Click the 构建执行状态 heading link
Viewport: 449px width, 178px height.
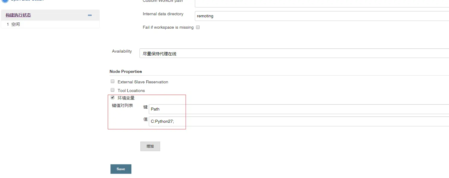tap(17, 15)
